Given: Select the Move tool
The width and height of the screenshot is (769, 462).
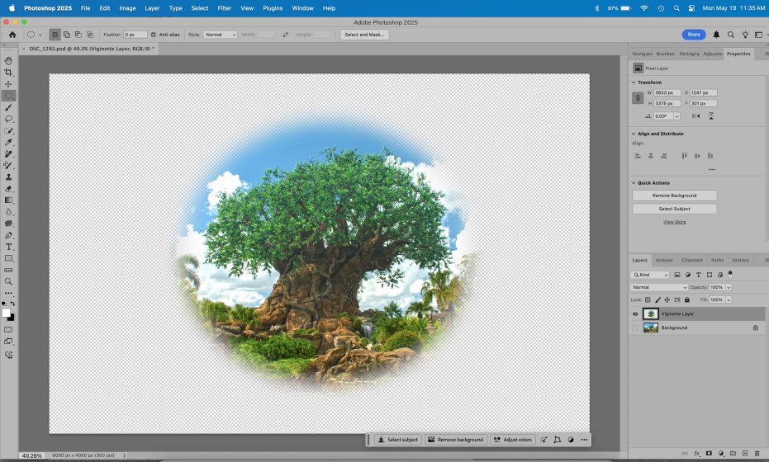Looking at the screenshot, I should coord(8,84).
